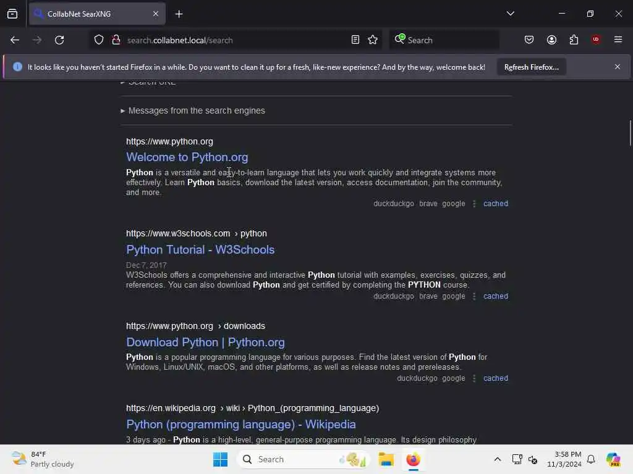Screen dimensions: 633x474
Task: Click the Firefox taskbar icon
Action: (x=413, y=459)
